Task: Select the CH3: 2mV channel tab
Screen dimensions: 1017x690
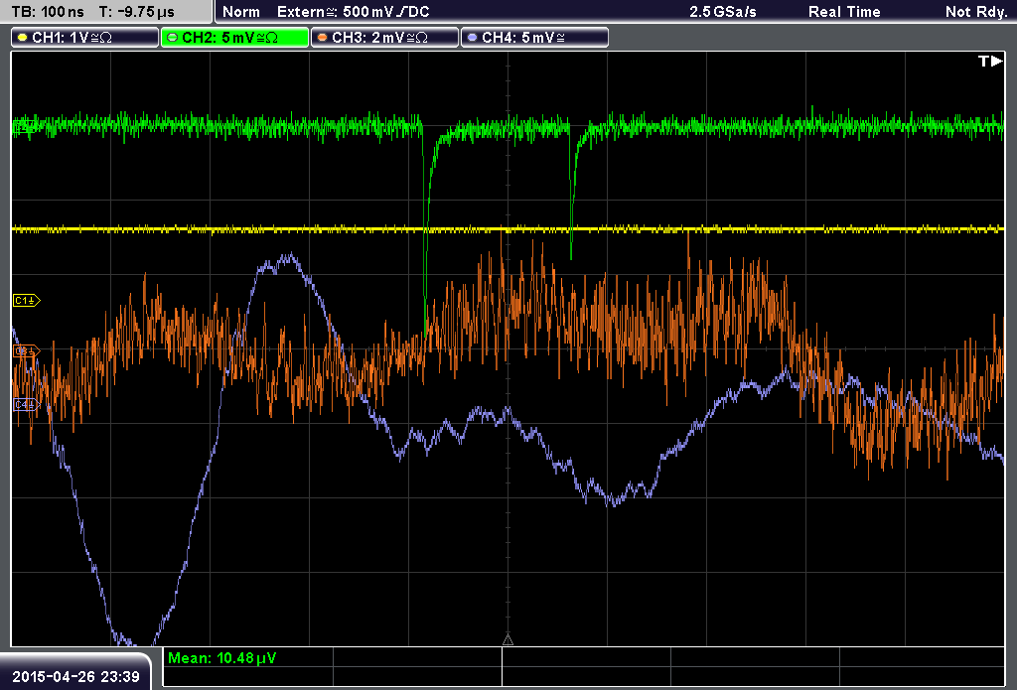Action: click(384, 38)
